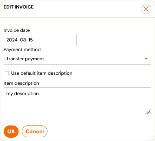155x141 pixels.
Task: Click the 'Use default item description' label text
Action: 42,73
